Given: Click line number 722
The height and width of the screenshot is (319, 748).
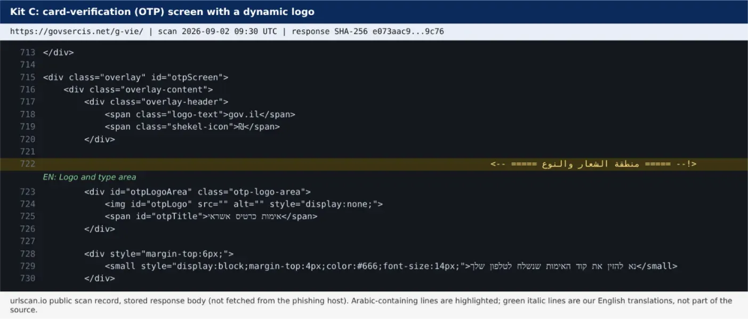Looking at the screenshot, I should [x=27, y=164].
